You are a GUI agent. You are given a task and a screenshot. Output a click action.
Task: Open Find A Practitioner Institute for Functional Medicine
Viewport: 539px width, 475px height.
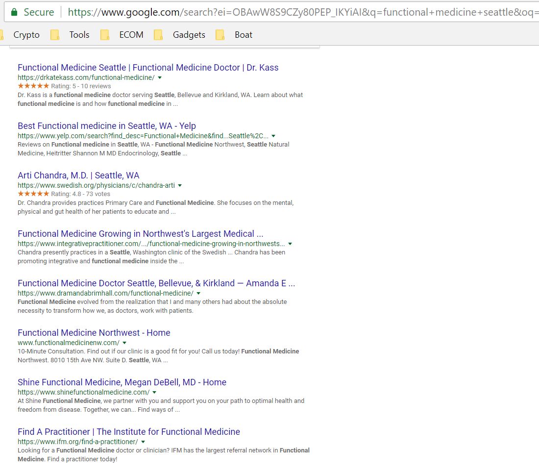[x=129, y=432]
